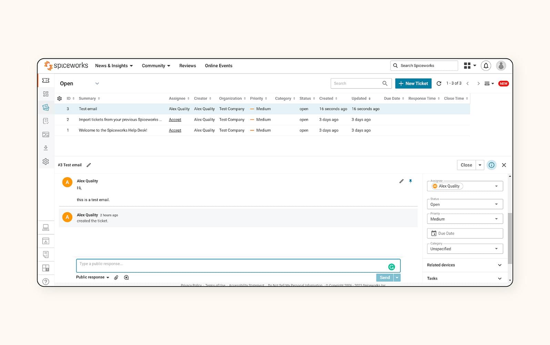Open the reports chart sidebar icon

pos(46,135)
